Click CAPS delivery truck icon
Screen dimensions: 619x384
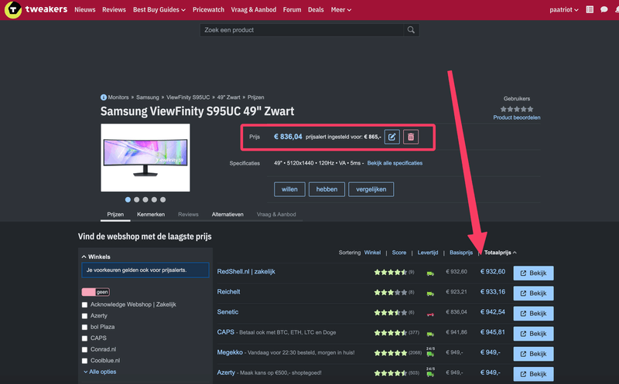430,334
